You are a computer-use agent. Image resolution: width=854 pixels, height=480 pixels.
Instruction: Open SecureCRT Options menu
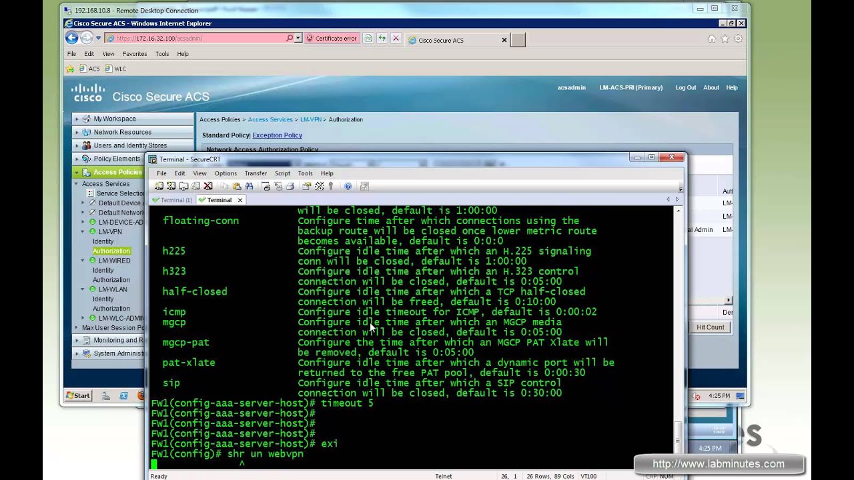226,173
